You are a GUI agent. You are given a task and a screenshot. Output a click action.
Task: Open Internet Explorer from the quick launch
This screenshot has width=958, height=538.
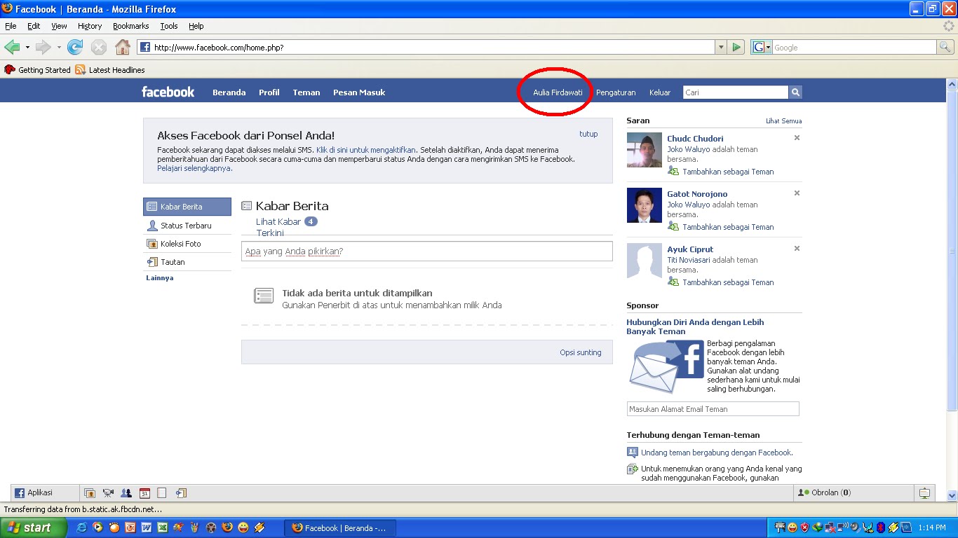(x=81, y=527)
